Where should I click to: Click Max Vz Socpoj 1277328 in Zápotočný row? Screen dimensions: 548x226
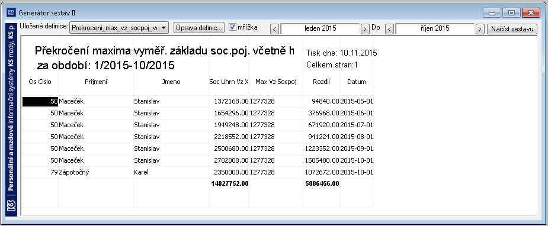[x=262, y=172]
